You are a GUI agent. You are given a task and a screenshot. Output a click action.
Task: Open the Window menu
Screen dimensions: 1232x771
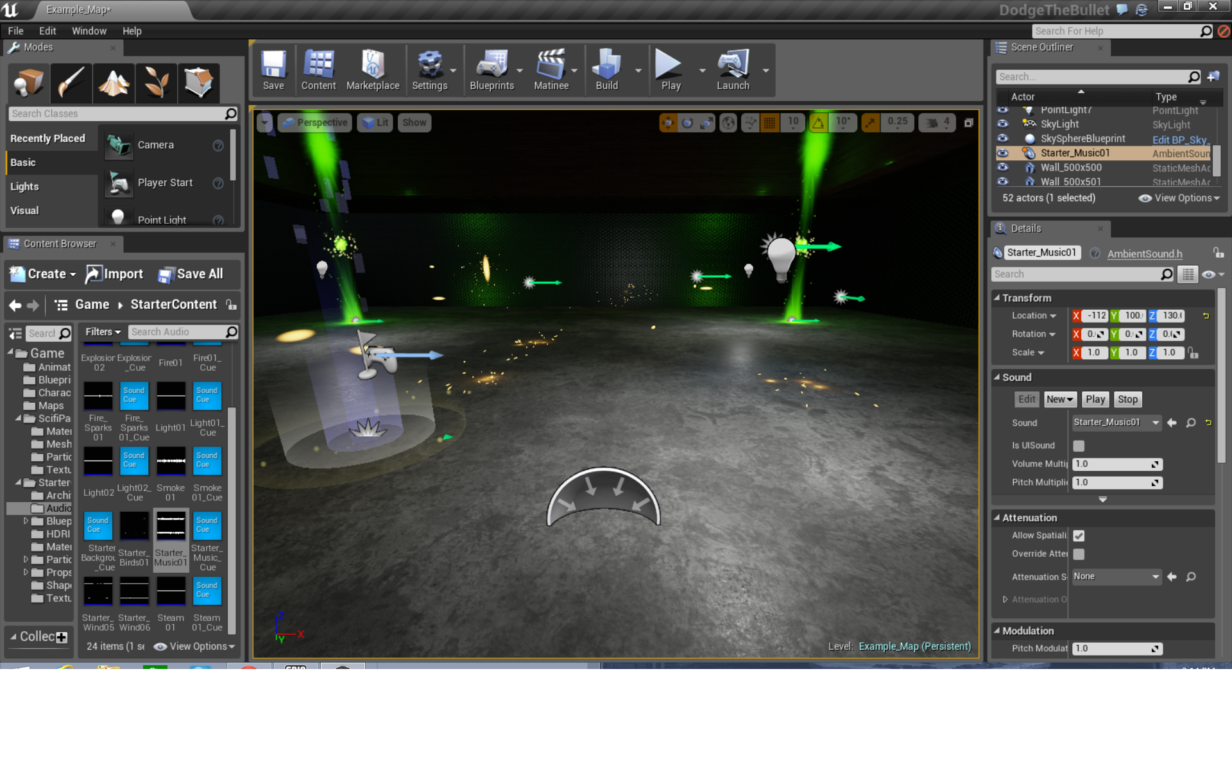pos(89,31)
